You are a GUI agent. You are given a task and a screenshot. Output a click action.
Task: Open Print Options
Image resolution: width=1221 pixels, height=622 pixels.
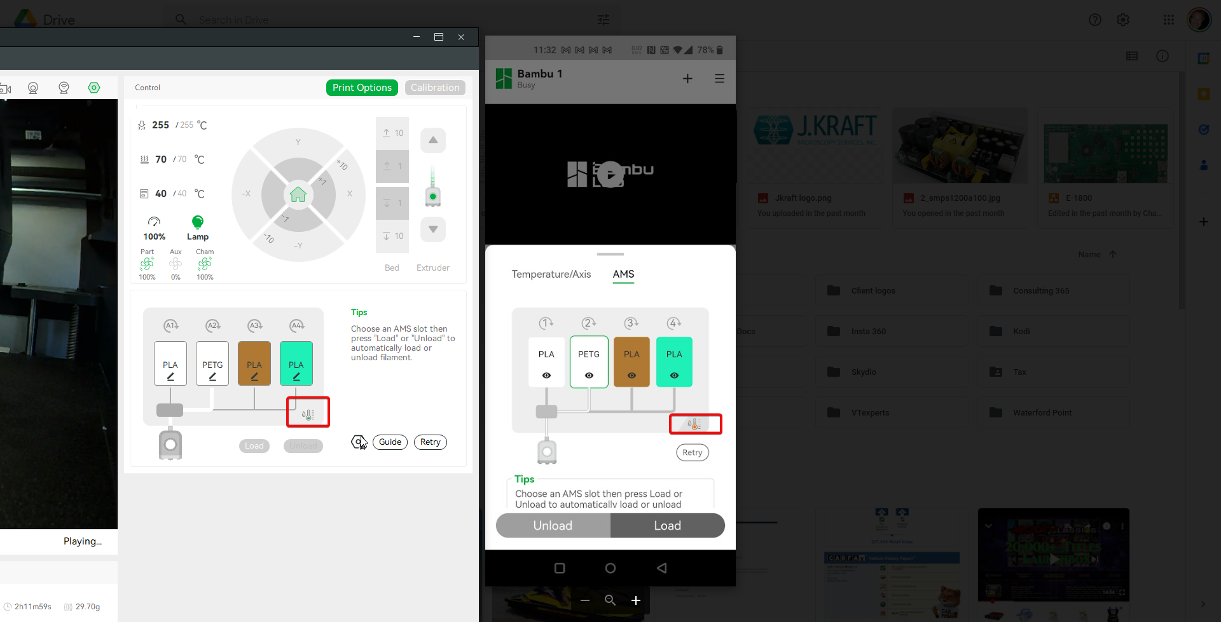tap(361, 88)
